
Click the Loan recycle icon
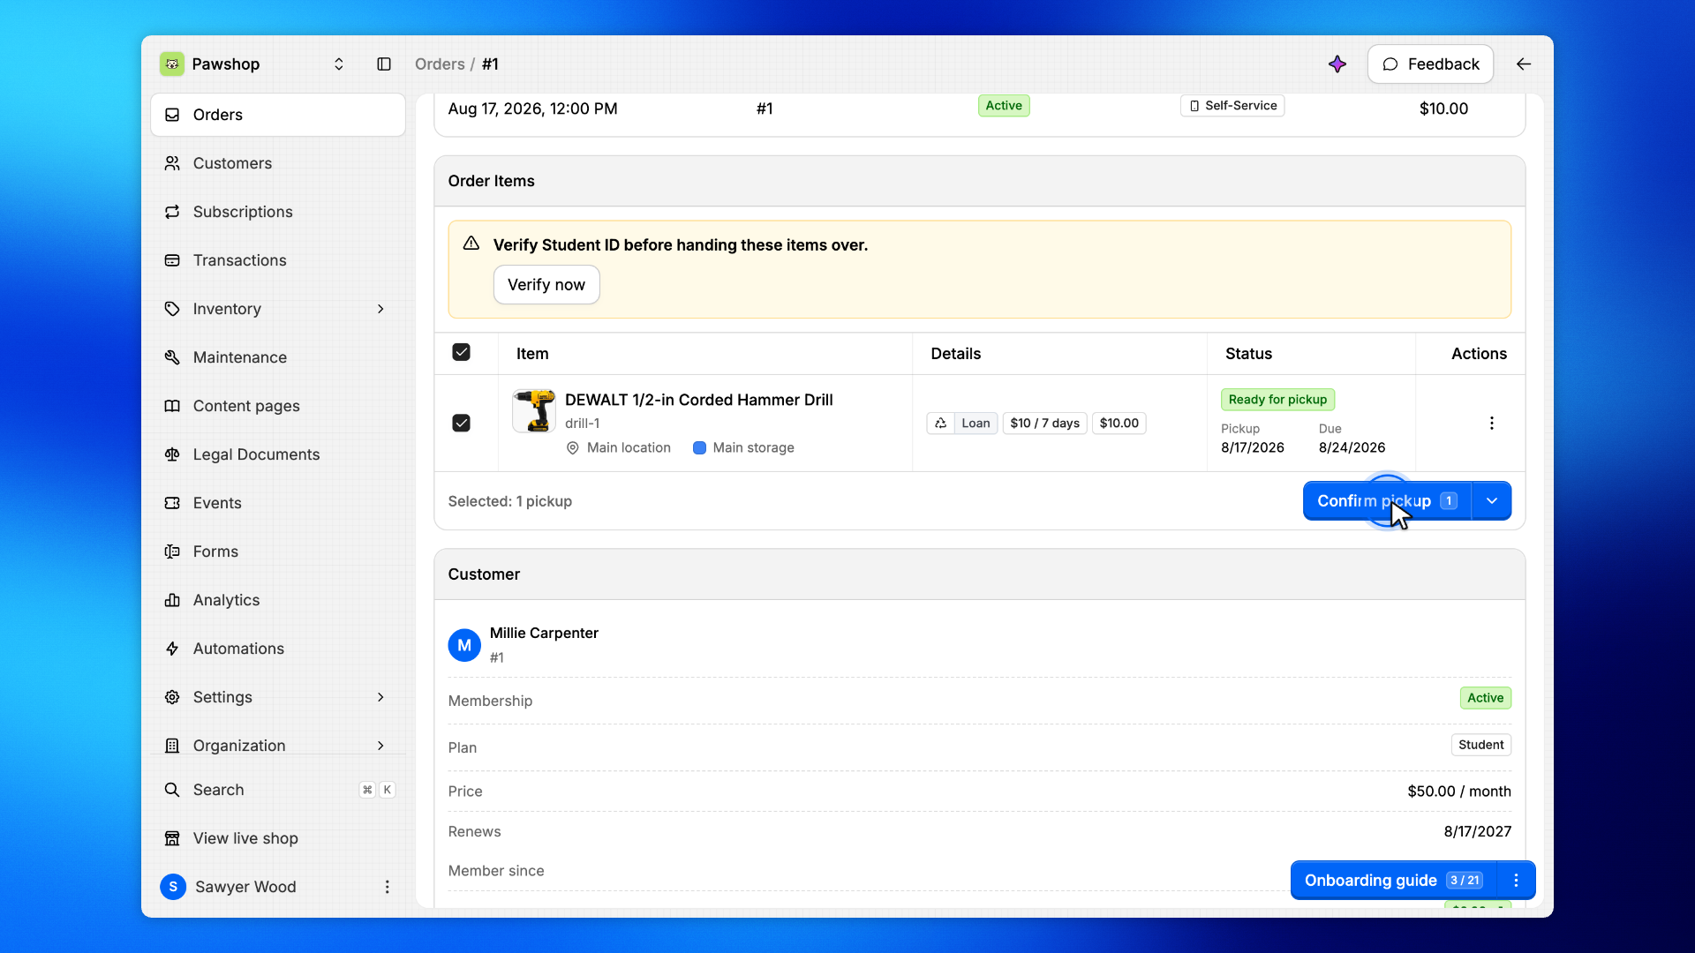(x=941, y=424)
